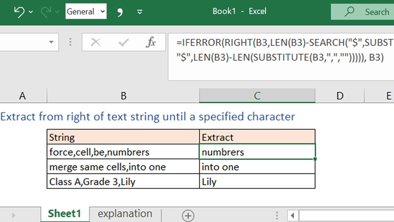Click the Redo arrow icon

tap(46, 11)
